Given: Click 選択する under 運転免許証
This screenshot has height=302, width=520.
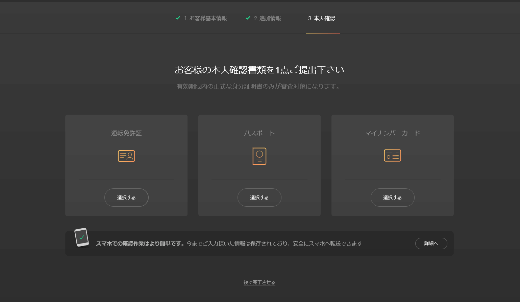Looking at the screenshot, I should tap(126, 197).
